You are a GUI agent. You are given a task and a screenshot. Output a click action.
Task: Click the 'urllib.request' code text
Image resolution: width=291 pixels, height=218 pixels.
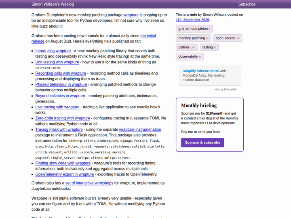point(49,152)
